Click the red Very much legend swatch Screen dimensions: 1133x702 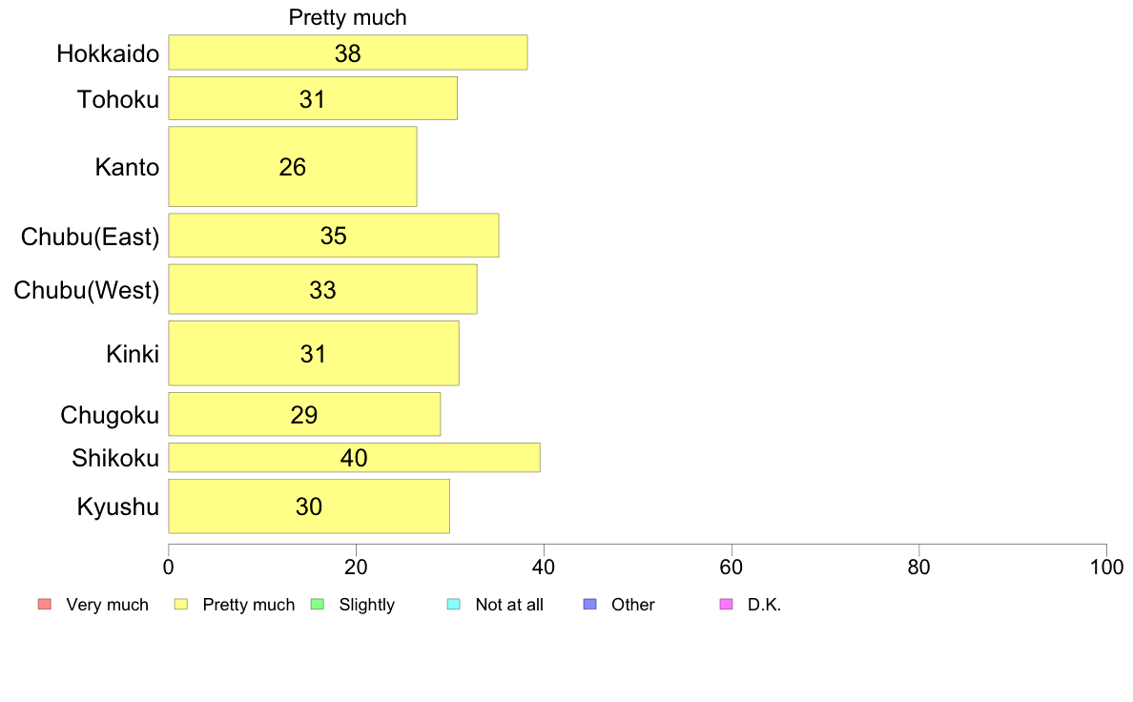[45, 605]
